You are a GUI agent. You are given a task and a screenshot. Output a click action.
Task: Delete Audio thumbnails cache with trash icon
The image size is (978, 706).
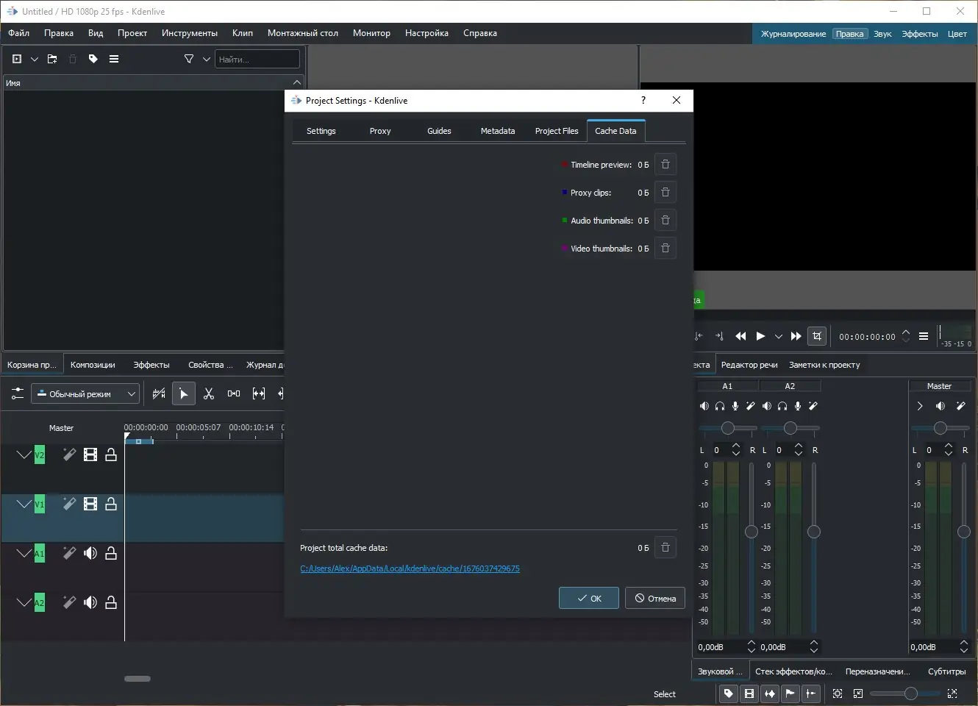[665, 221]
